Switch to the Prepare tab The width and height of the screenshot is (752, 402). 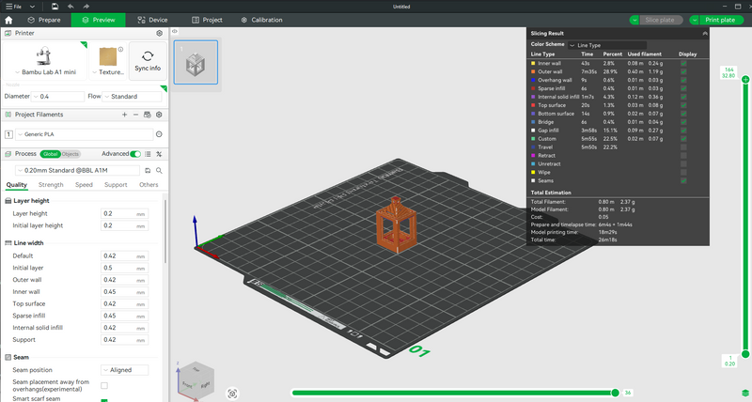(x=44, y=20)
